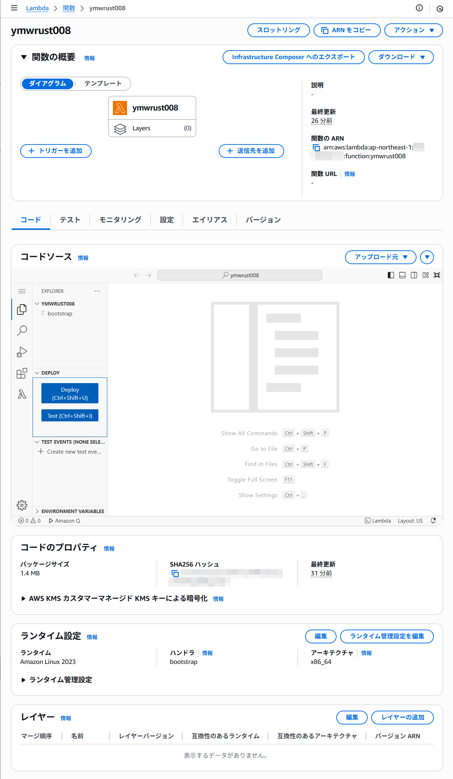Toggle the primary sidebar layout icon
This screenshot has height=779, width=453.
coord(391,275)
